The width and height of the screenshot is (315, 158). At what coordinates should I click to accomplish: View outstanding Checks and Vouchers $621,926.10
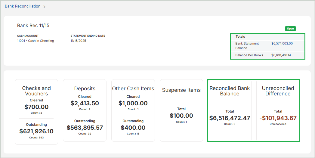pyautogui.click(x=36, y=131)
